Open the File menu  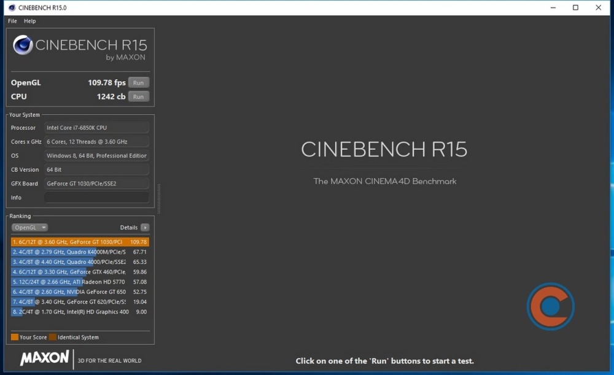coord(12,21)
